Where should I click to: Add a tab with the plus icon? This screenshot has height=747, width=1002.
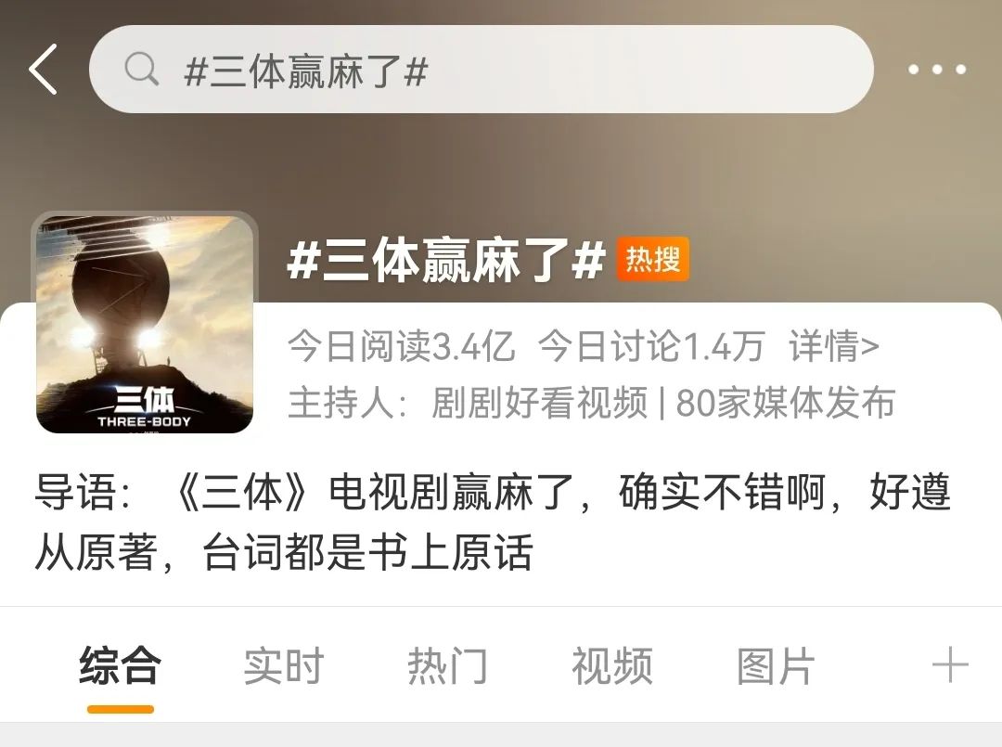click(950, 665)
